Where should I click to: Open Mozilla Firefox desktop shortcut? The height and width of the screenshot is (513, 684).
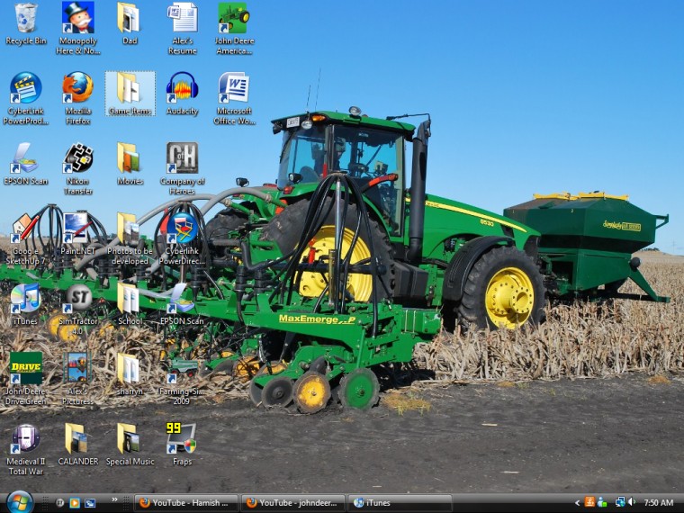pyautogui.click(x=77, y=99)
